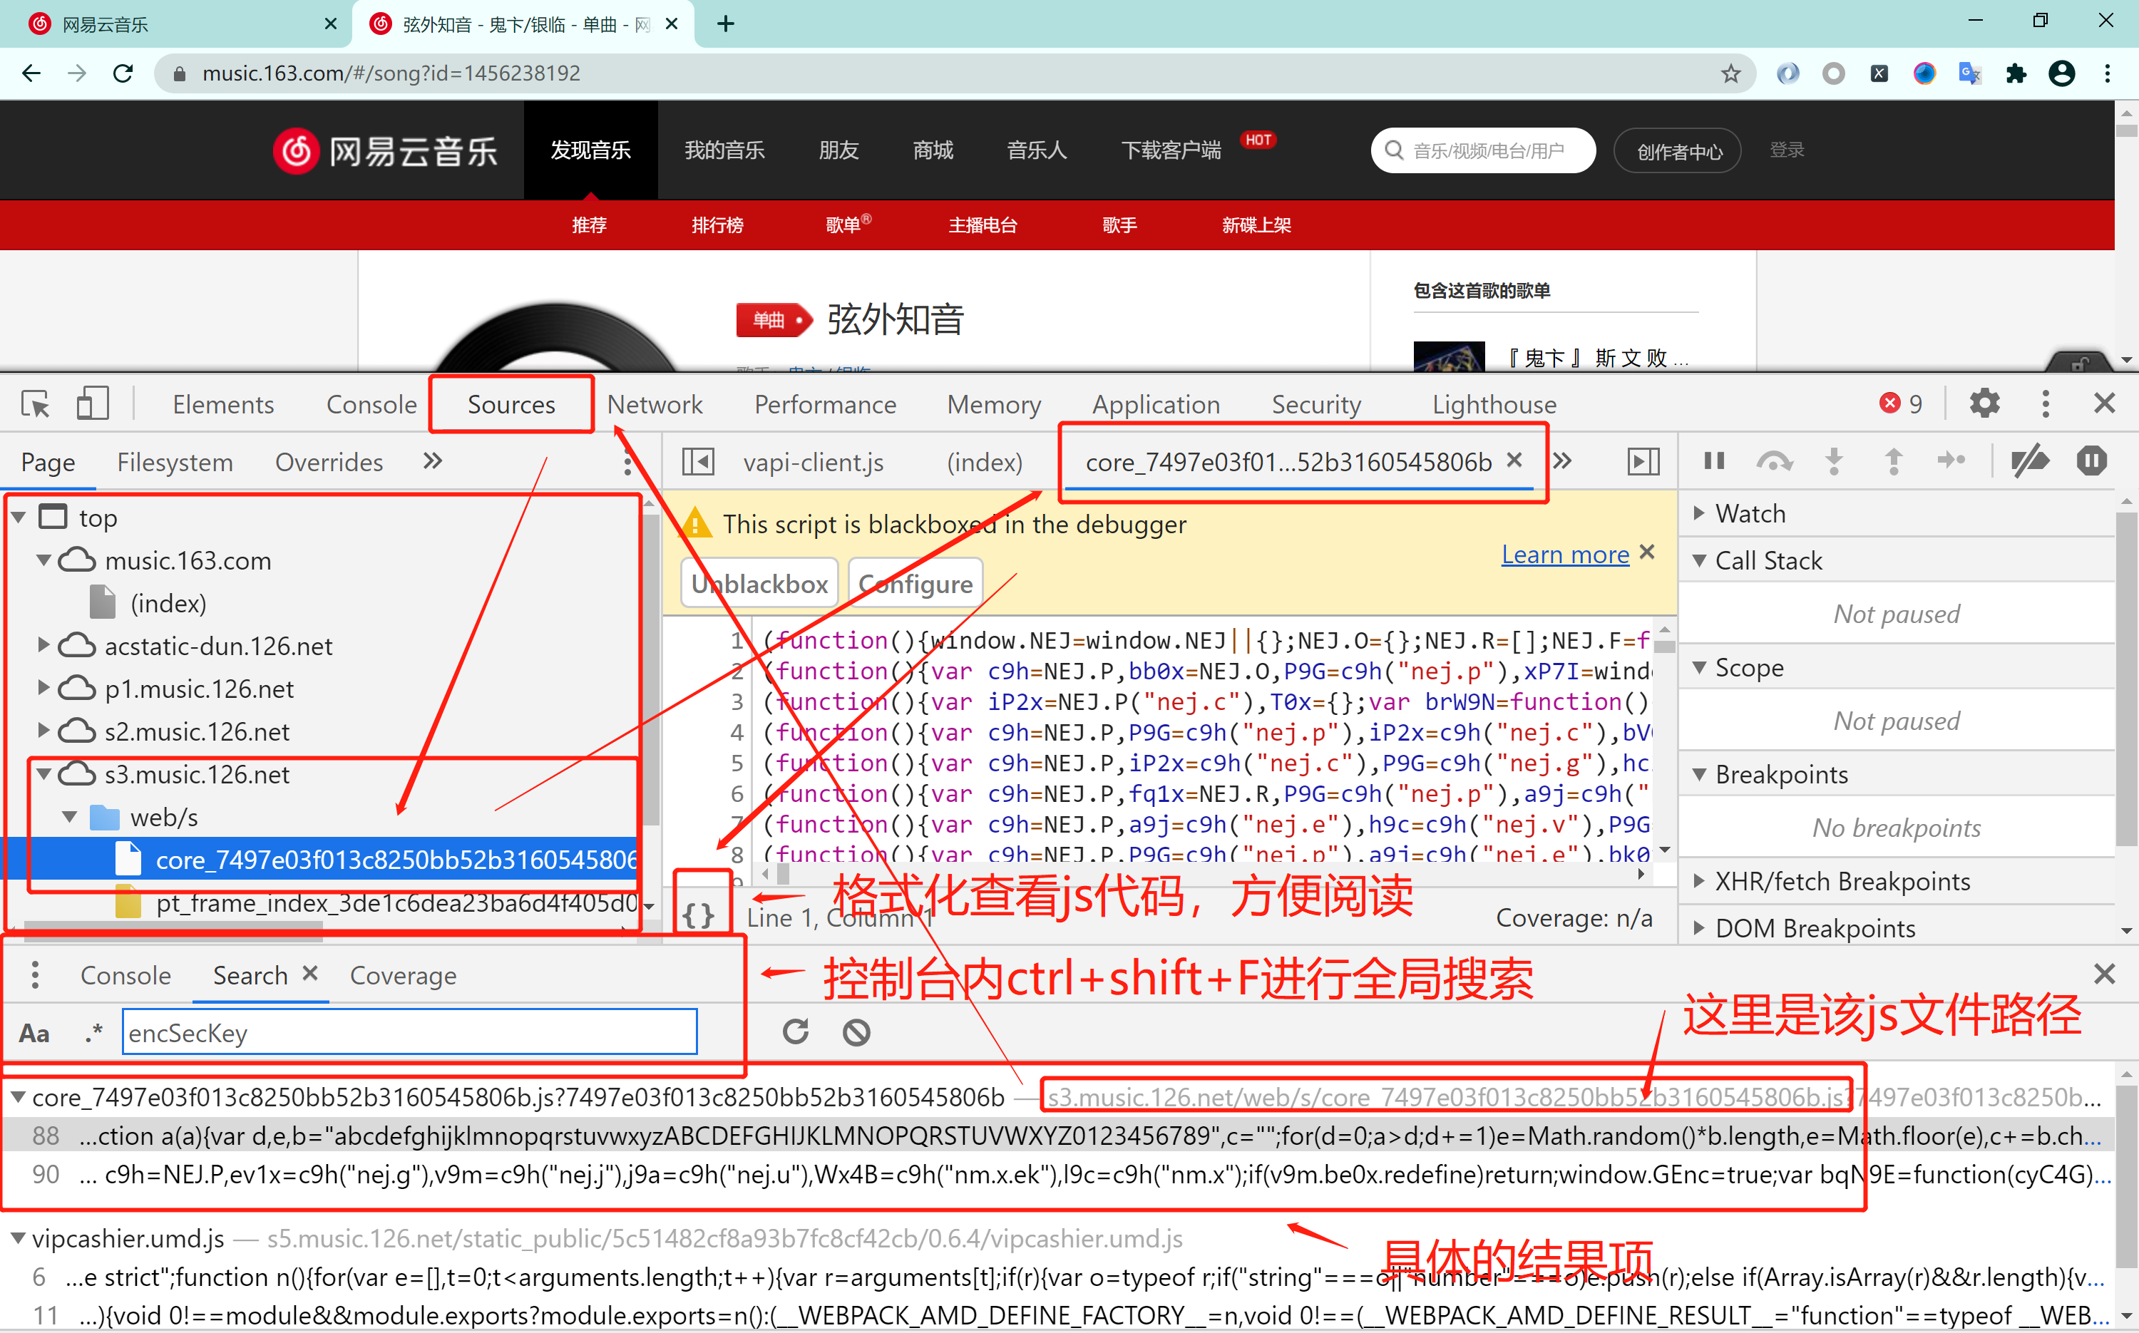Click the Unblackbox button
Image resolution: width=2139 pixels, height=1333 pixels.
[759, 584]
